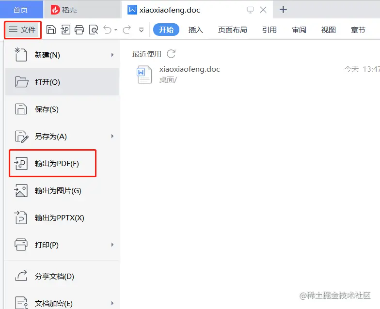Expand the 新建(N) submenu arrow
Screen dimensions: 380x309
(x=112, y=55)
